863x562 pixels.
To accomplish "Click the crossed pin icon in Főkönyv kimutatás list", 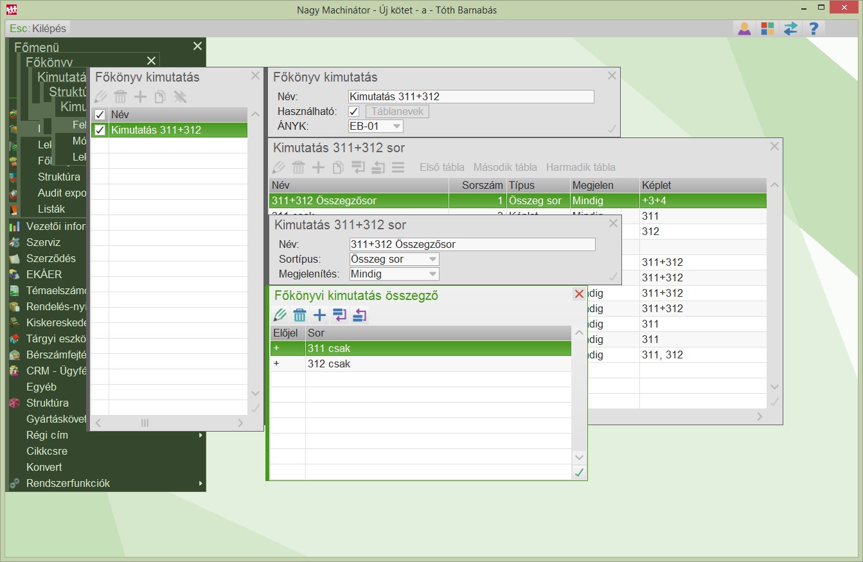I will point(180,97).
